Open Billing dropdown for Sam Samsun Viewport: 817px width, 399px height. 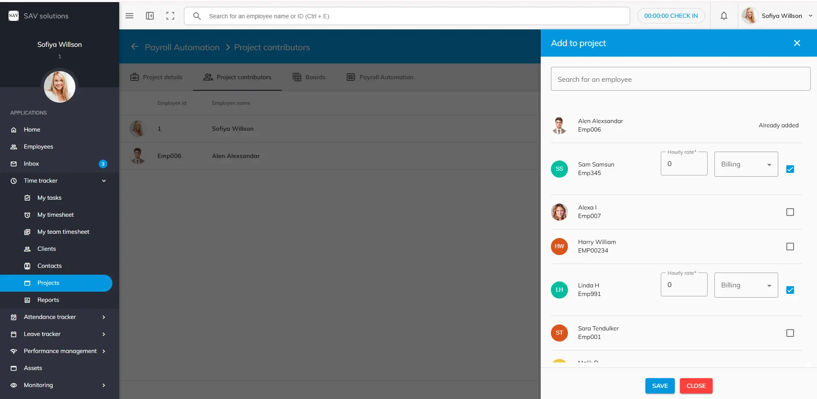click(746, 164)
